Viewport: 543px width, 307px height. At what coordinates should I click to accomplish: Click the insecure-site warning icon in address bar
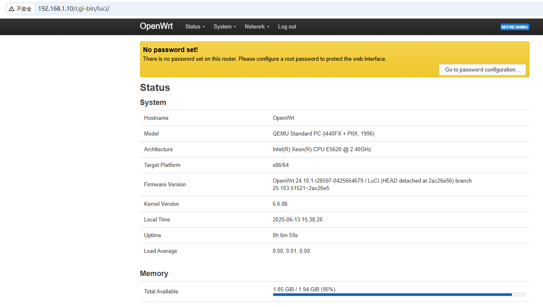click(12, 9)
